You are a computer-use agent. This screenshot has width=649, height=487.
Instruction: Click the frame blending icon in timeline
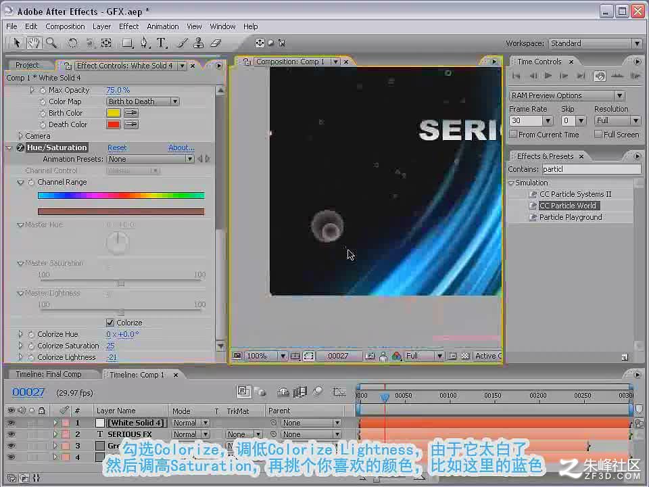click(299, 392)
